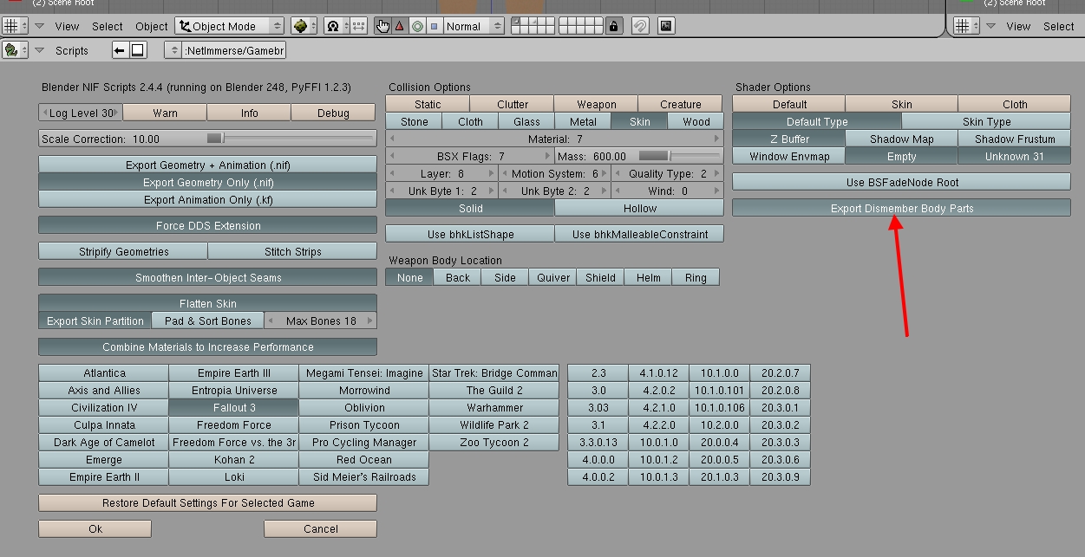This screenshot has height=557, width=1085.
Task: Click the Wind: 0 number field
Action: (667, 191)
